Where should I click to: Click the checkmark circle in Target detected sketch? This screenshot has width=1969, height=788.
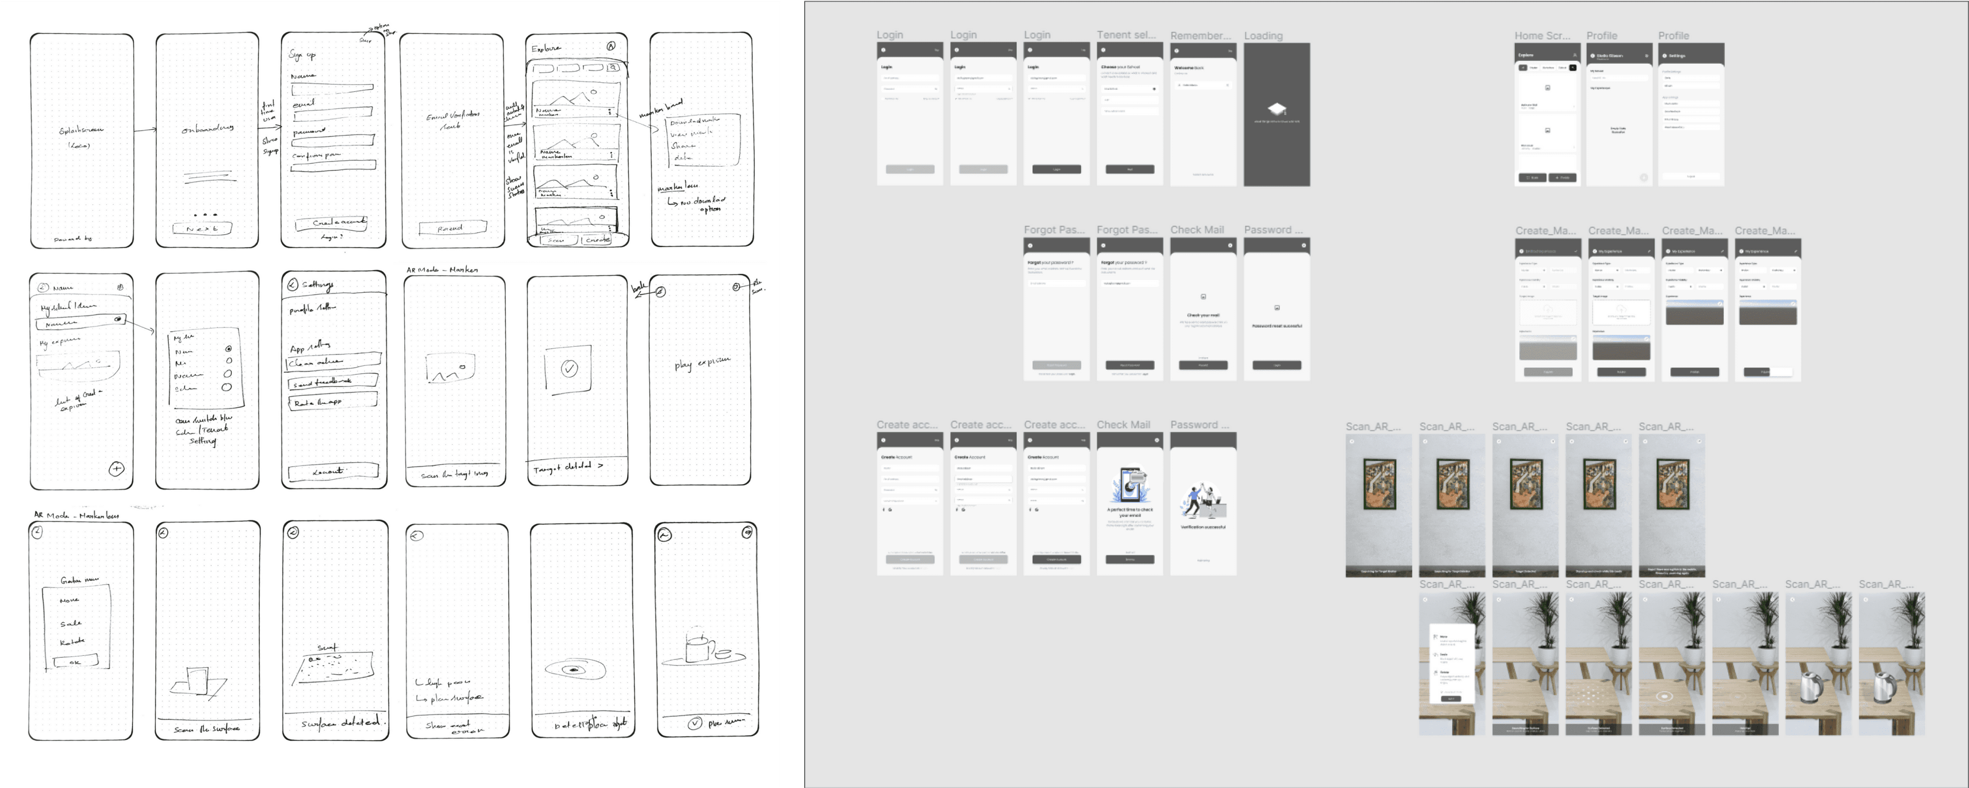[x=570, y=368]
